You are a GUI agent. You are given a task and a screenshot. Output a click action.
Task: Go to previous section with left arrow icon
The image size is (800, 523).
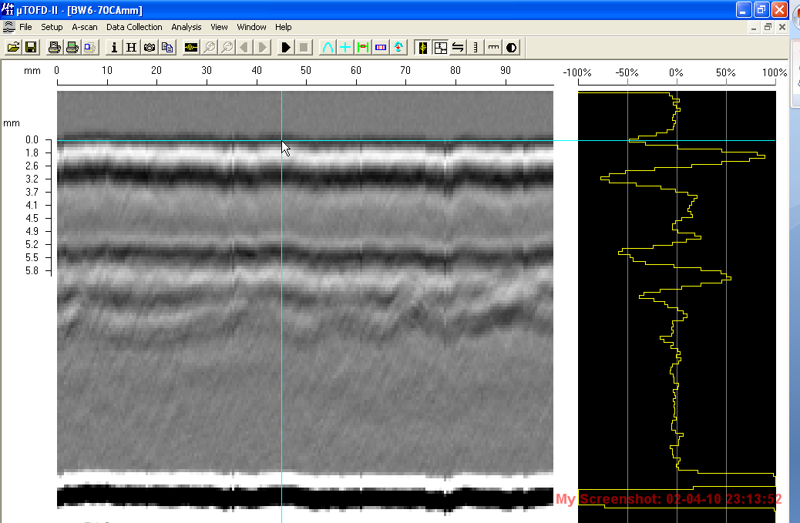[244, 48]
